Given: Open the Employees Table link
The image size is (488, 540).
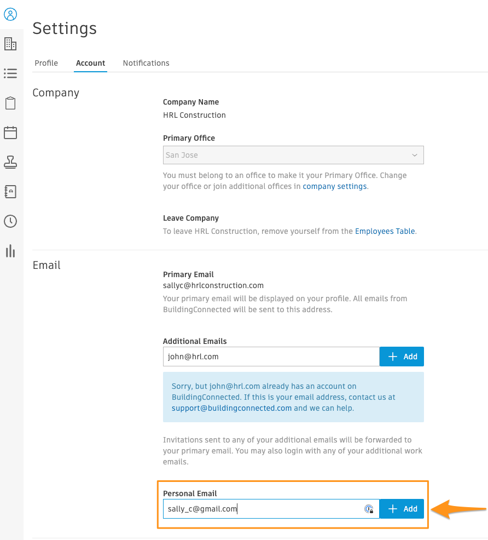Looking at the screenshot, I should pyautogui.click(x=385, y=231).
